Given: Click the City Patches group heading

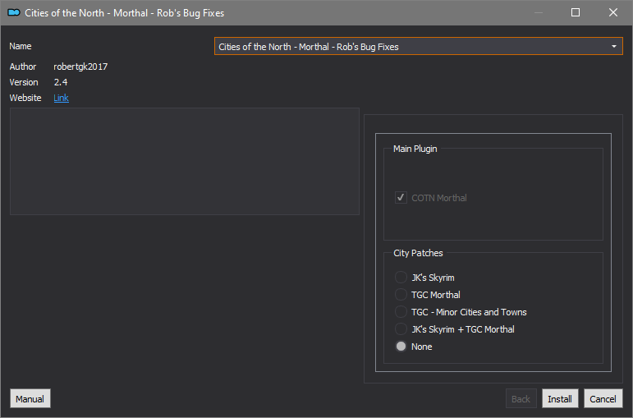Looking at the screenshot, I should coord(418,253).
